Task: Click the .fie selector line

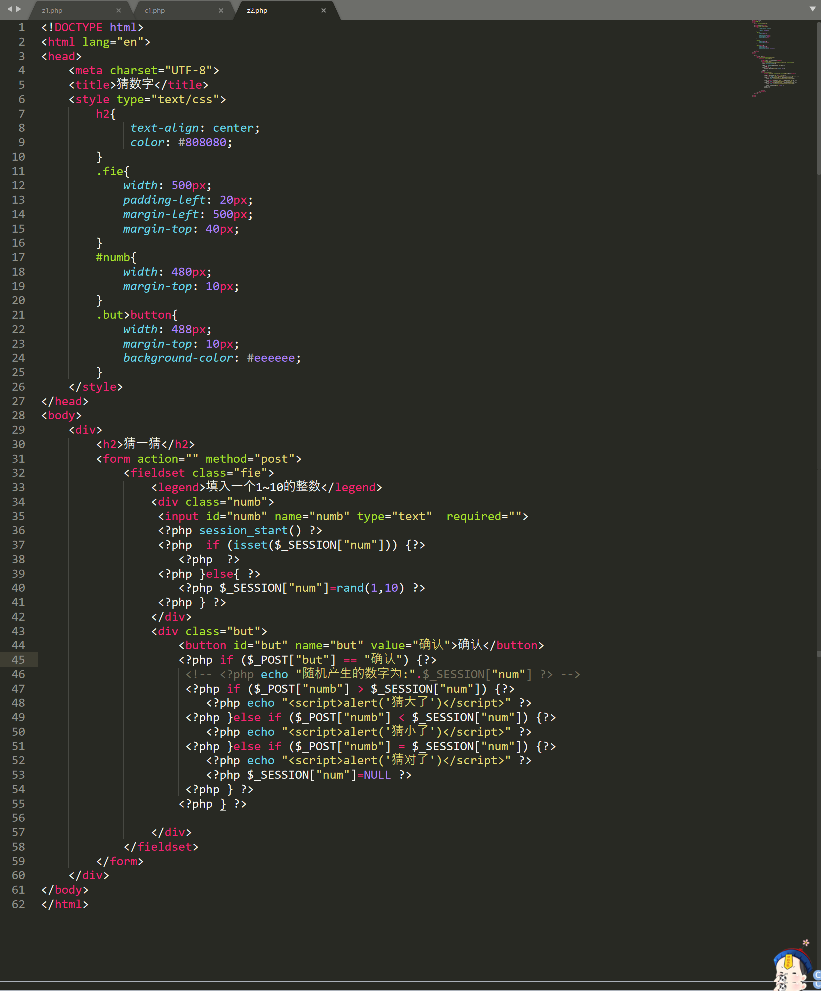Action: pos(113,171)
